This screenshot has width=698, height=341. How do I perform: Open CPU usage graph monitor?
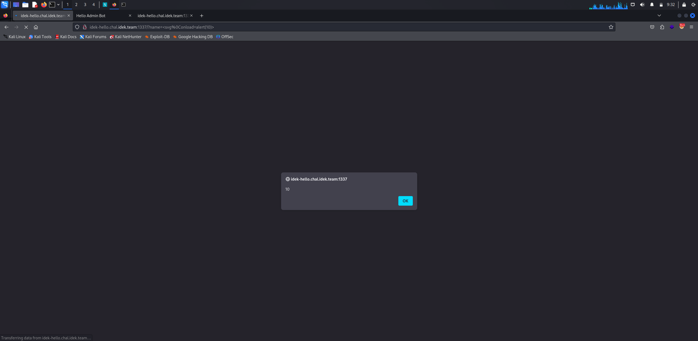pyautogui.click(x=608, y=5)
